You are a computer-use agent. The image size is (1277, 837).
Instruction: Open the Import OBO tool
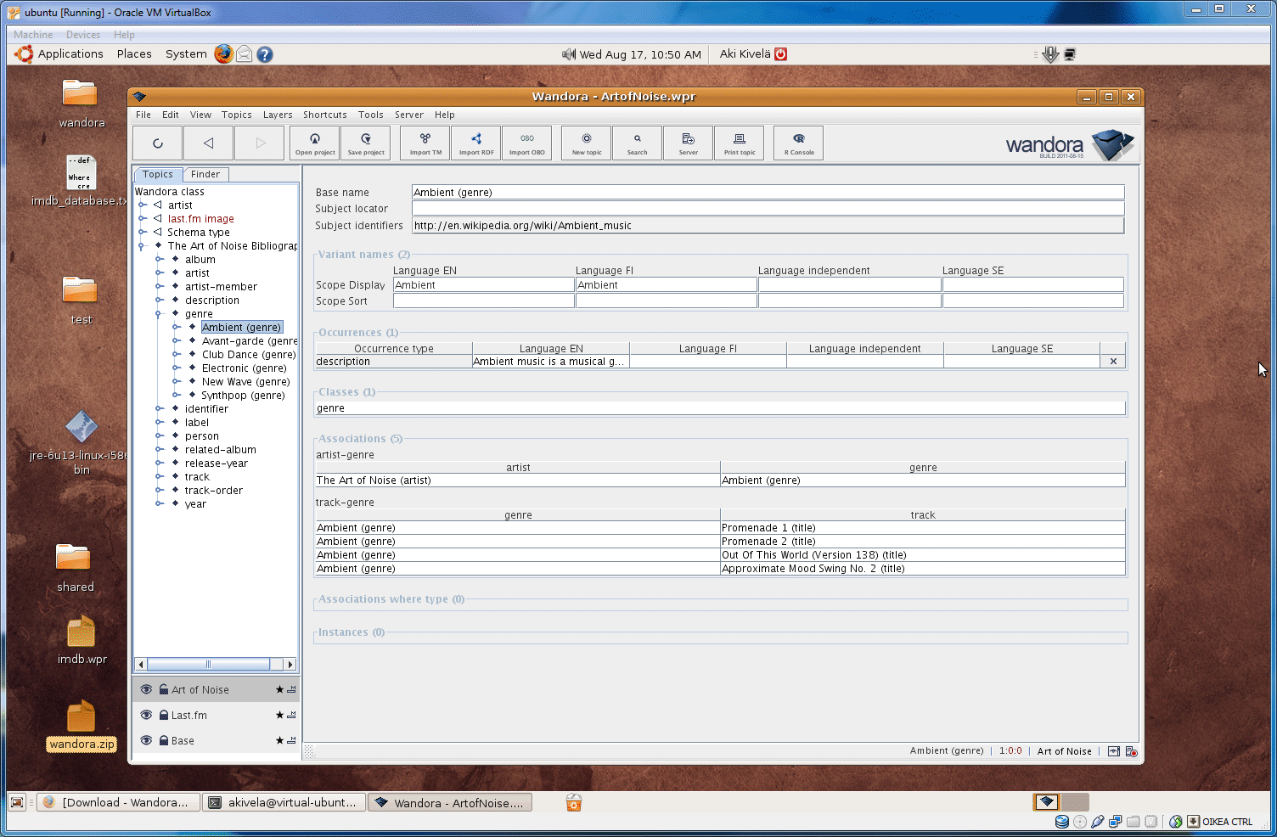coord(526,143)
